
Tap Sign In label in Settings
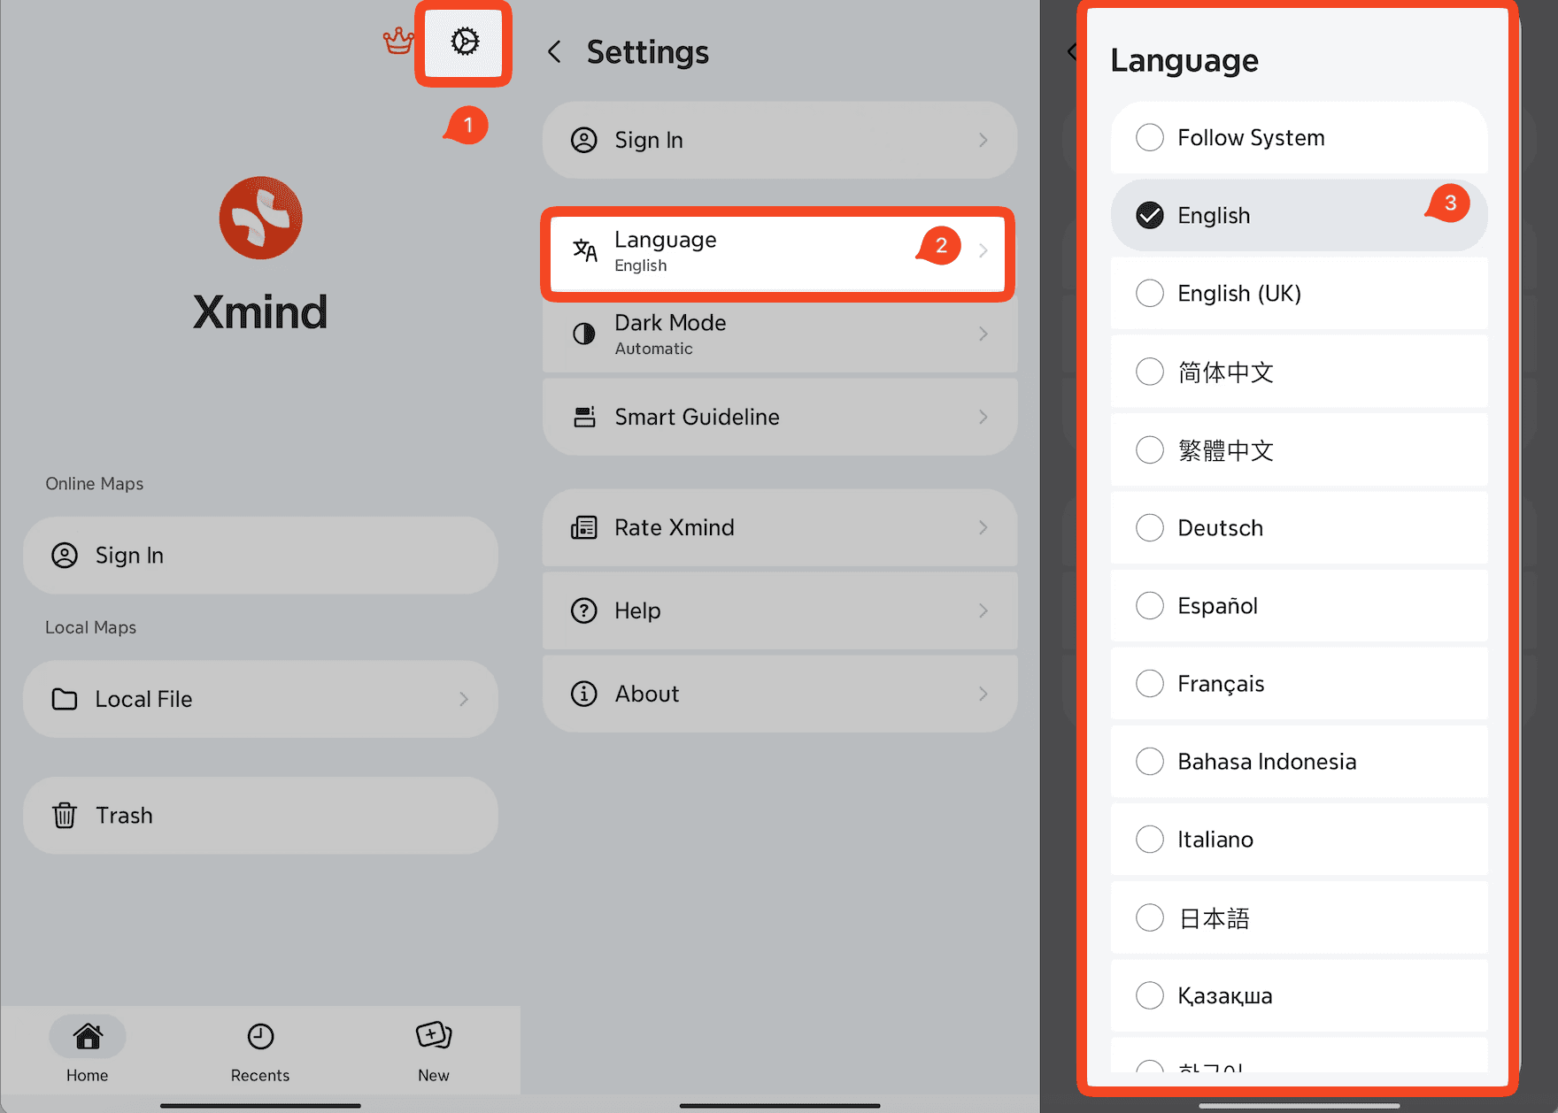coord(649,140)
